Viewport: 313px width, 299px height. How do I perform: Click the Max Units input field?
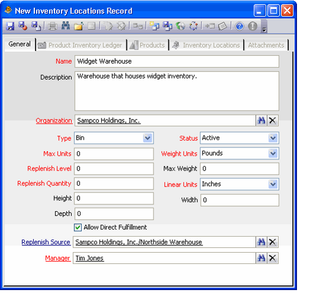pyautogui.click(x=114, y=154)
